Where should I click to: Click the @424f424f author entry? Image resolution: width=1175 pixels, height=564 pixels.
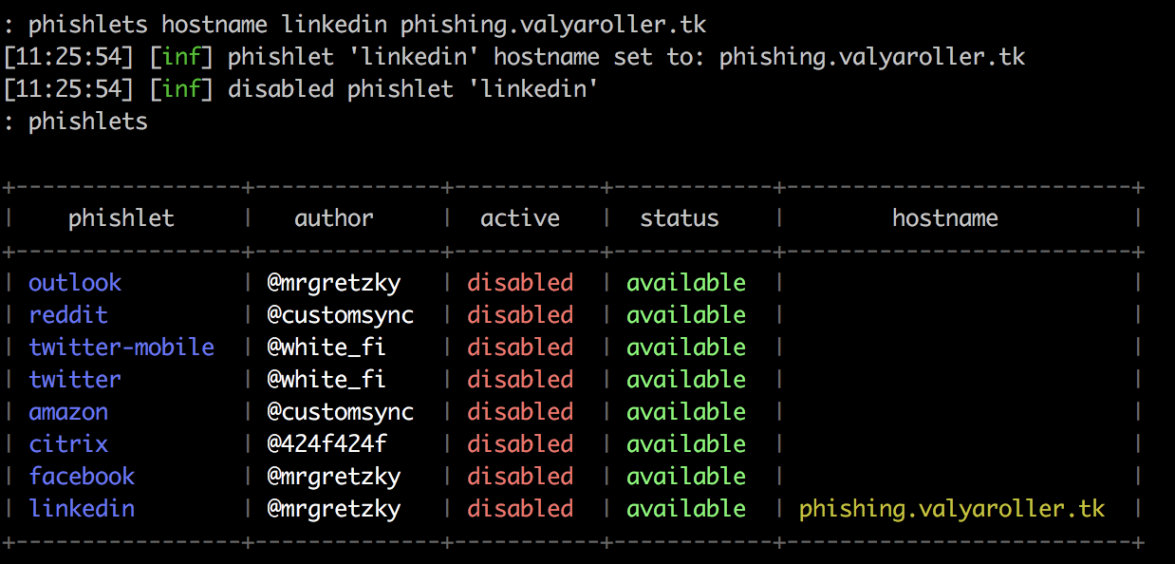tap(326, 444)
